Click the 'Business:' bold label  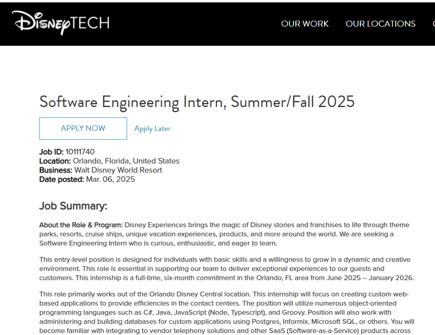pos(56,170)
